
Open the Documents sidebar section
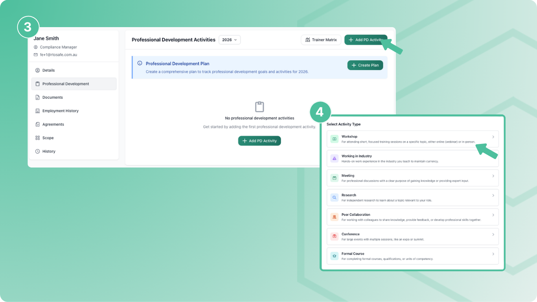52,98
